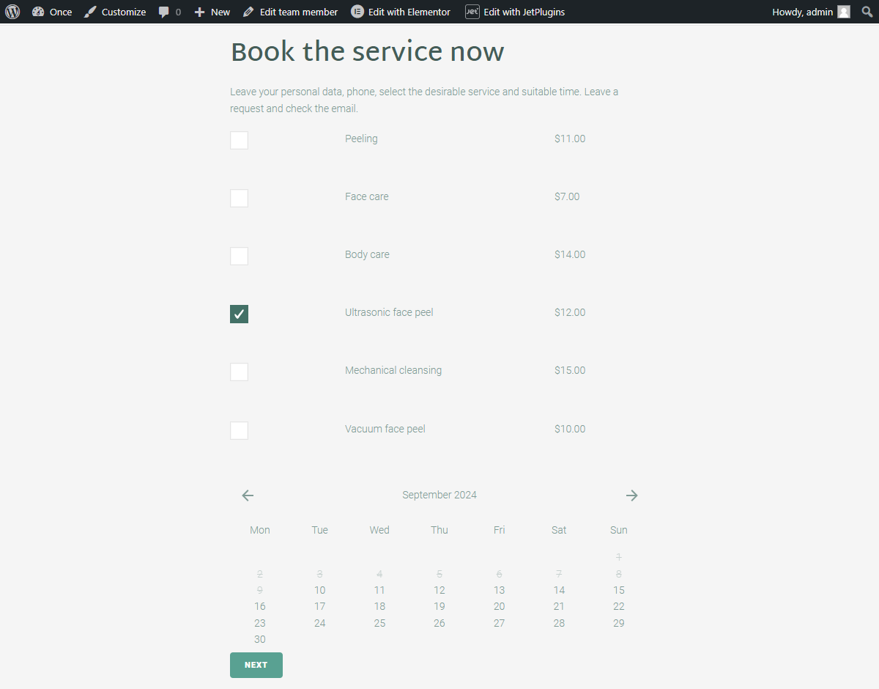Uncheck the Ultrasonic face peel checkbox
This screenshot has height=689, width=879.
pos(239,314)
